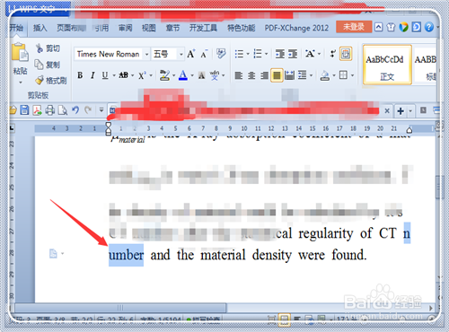This screenshot has width=449, height=332.
Task: Click the clear formatting icon
Action: tap(221, 54)
